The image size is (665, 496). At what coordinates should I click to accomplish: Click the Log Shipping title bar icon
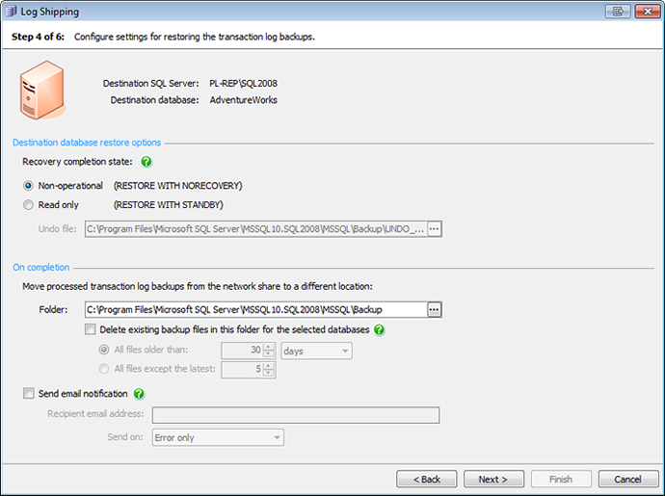(x=11, y=12)
